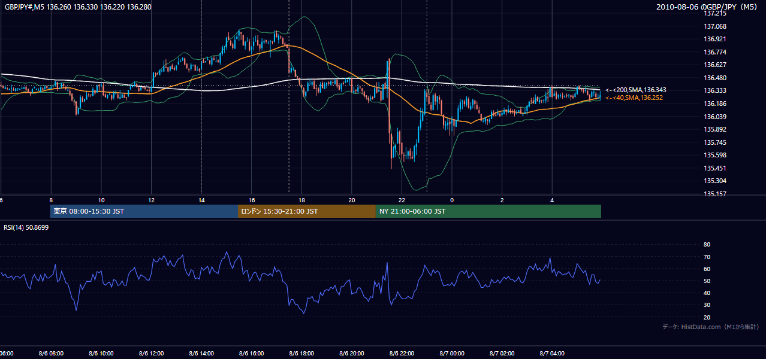Click price axis value 137.068
Viewport: 766px width, 359px height.
pyautogui.click(x=715, y=26)
